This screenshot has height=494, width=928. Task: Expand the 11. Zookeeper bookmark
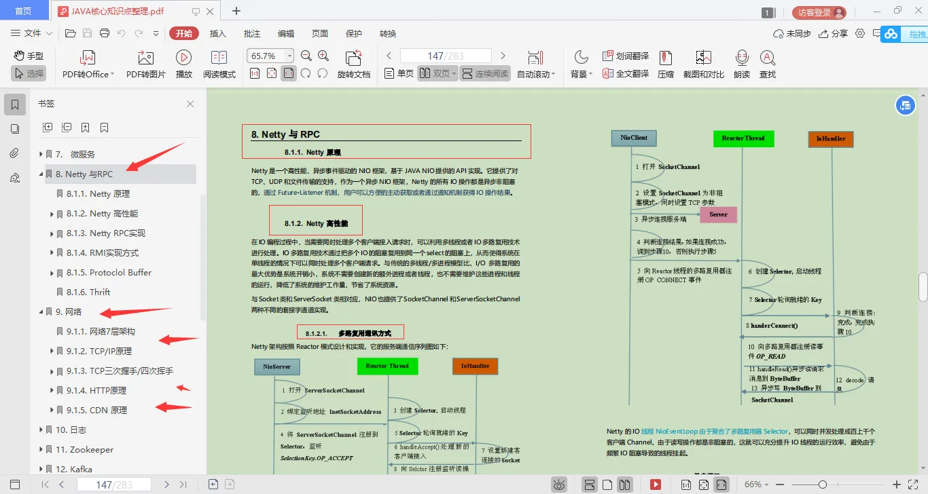(41, 450)
